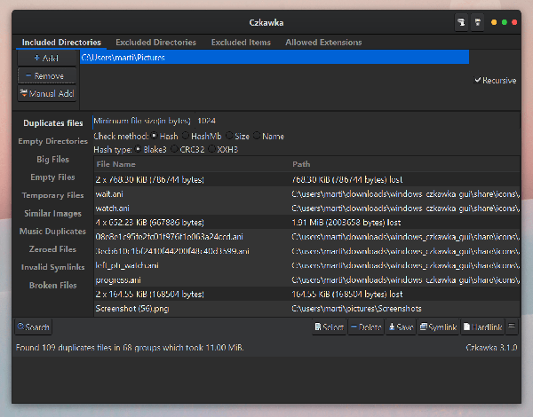Choose XXH3 hash type
This screenshot has width=533, height=417.
[x=223, y=149]
